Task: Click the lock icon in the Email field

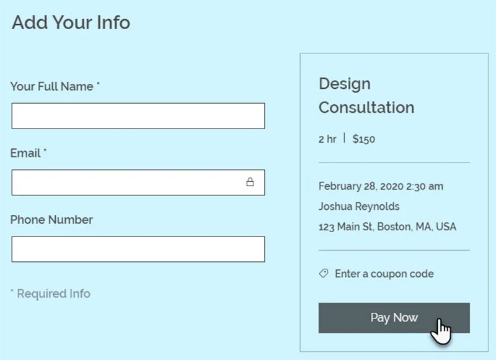Action: click(250, 182)
